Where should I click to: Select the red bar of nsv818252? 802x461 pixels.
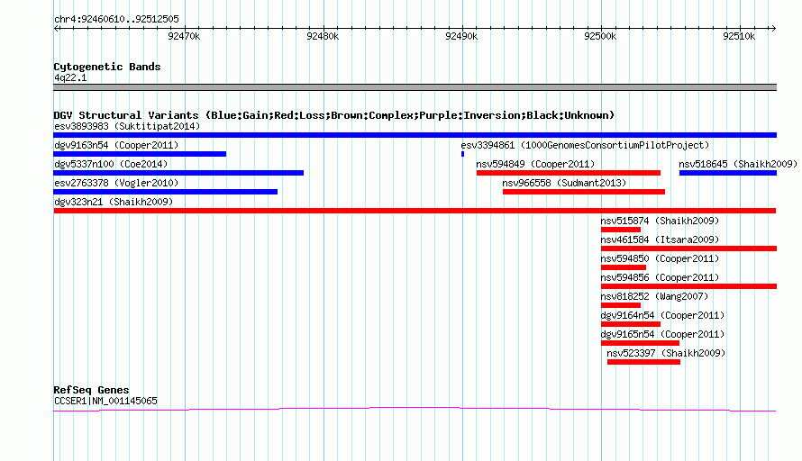click(621, 305)
